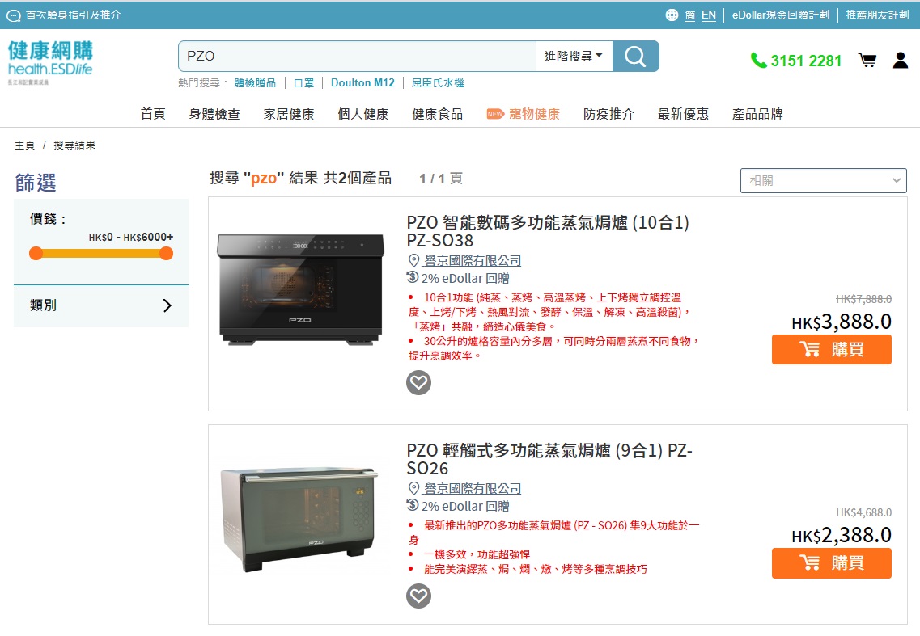Click the chat icon beside 首次驗身指引及推介
The width and height of the screenshot is (920, 636).
pos(14,16)
